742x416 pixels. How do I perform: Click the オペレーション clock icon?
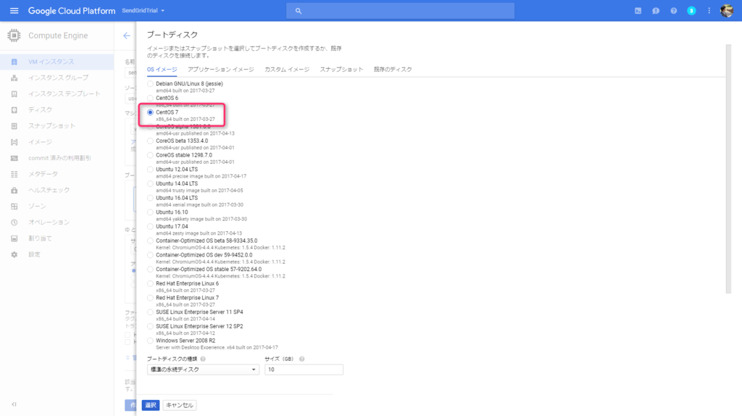(14, 222)
